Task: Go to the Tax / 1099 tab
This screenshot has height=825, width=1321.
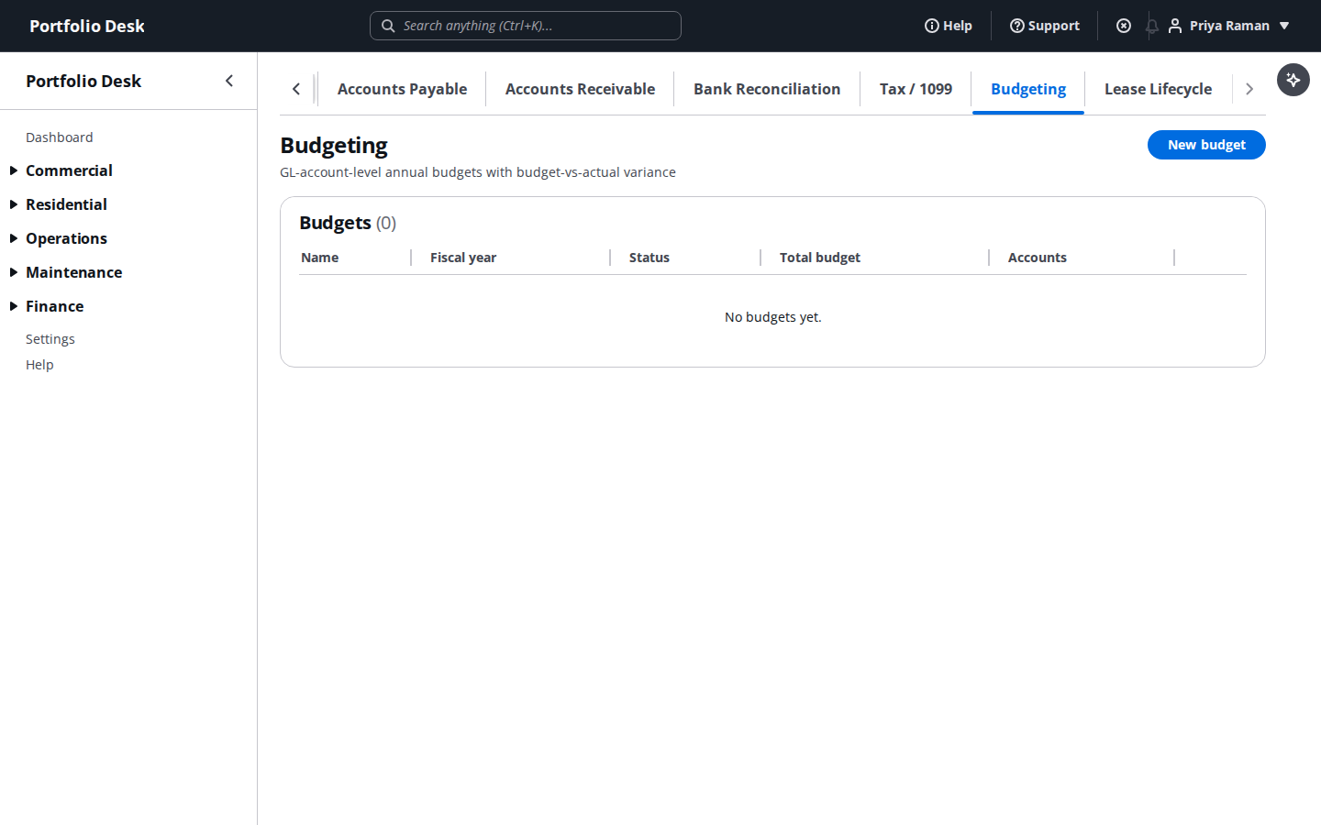Action: coord(916,89)
